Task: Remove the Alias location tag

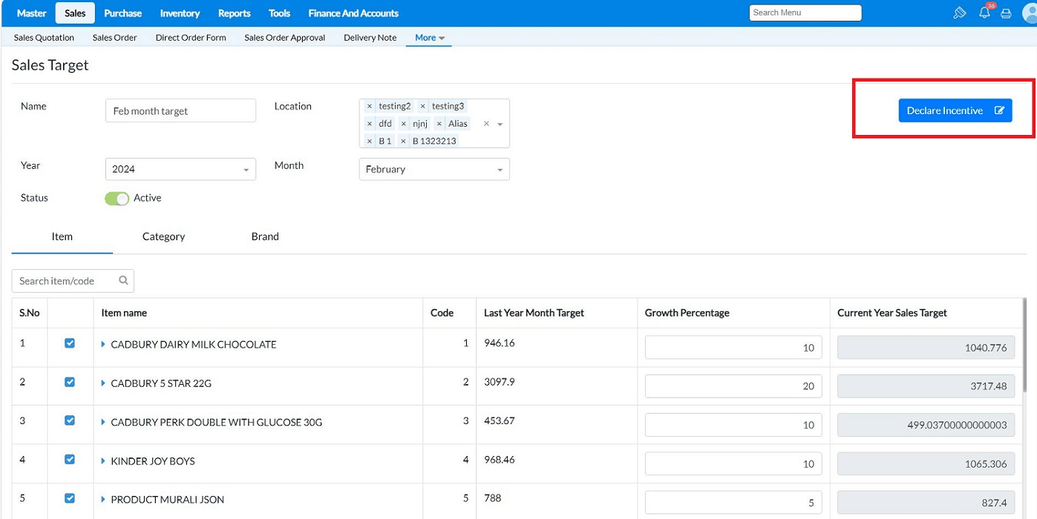Action: [x=439, y=124]
